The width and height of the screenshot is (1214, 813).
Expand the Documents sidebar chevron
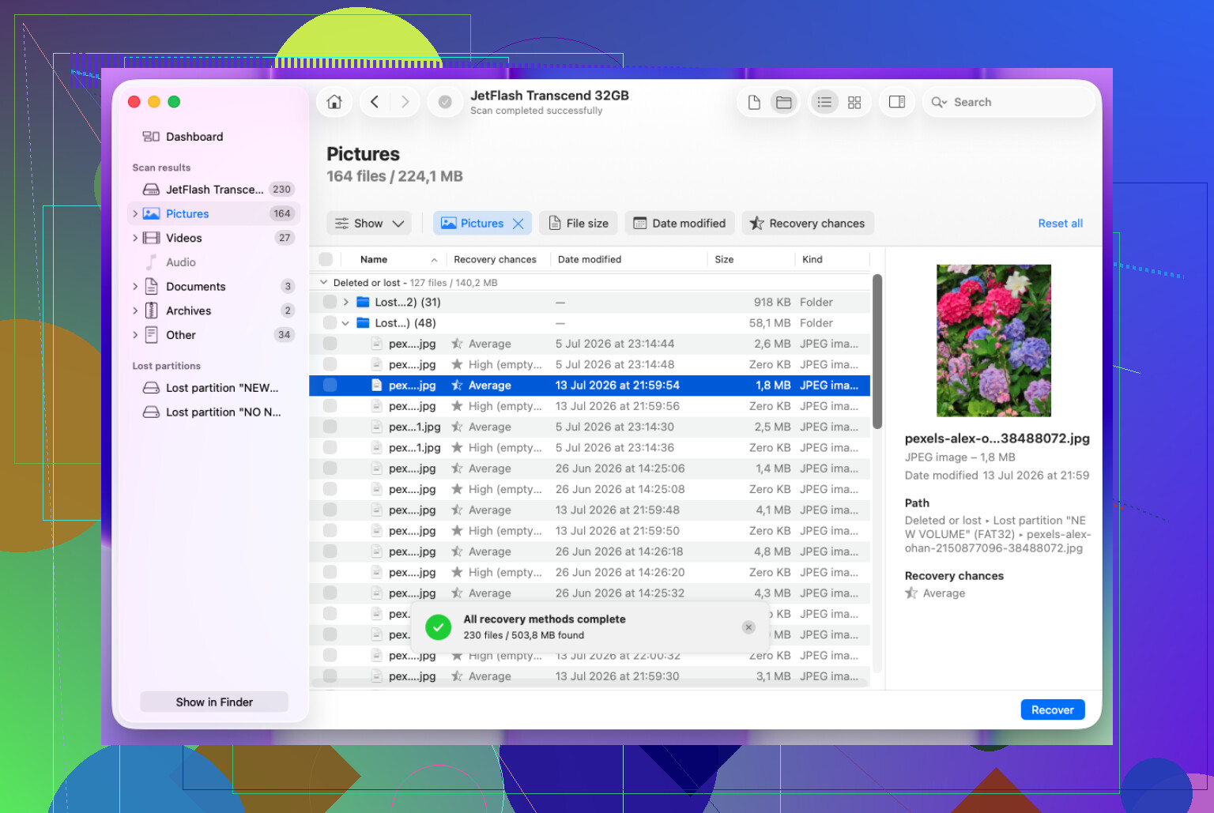click(135, 287)
